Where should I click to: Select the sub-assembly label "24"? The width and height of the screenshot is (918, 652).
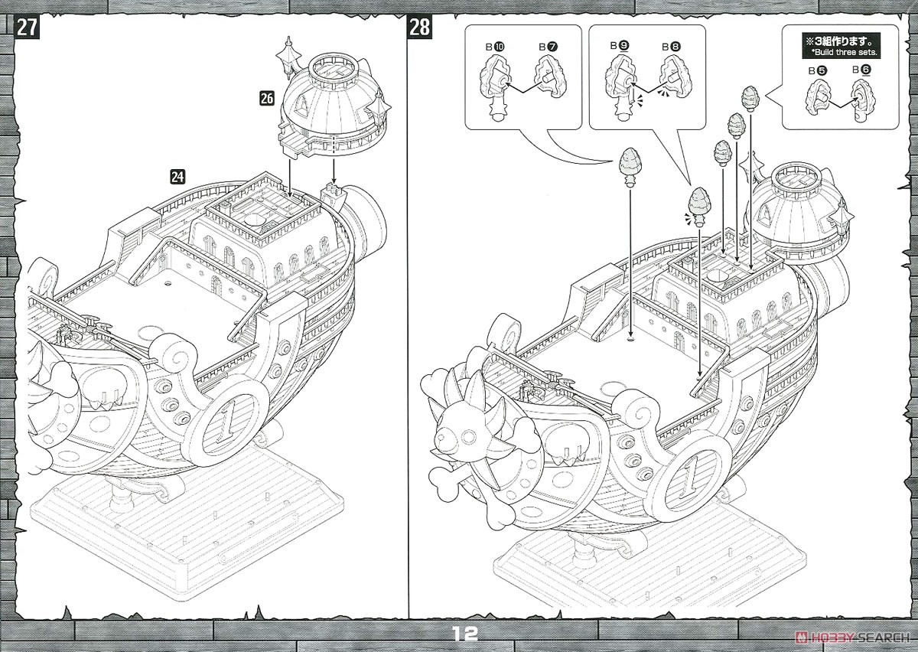177,177
